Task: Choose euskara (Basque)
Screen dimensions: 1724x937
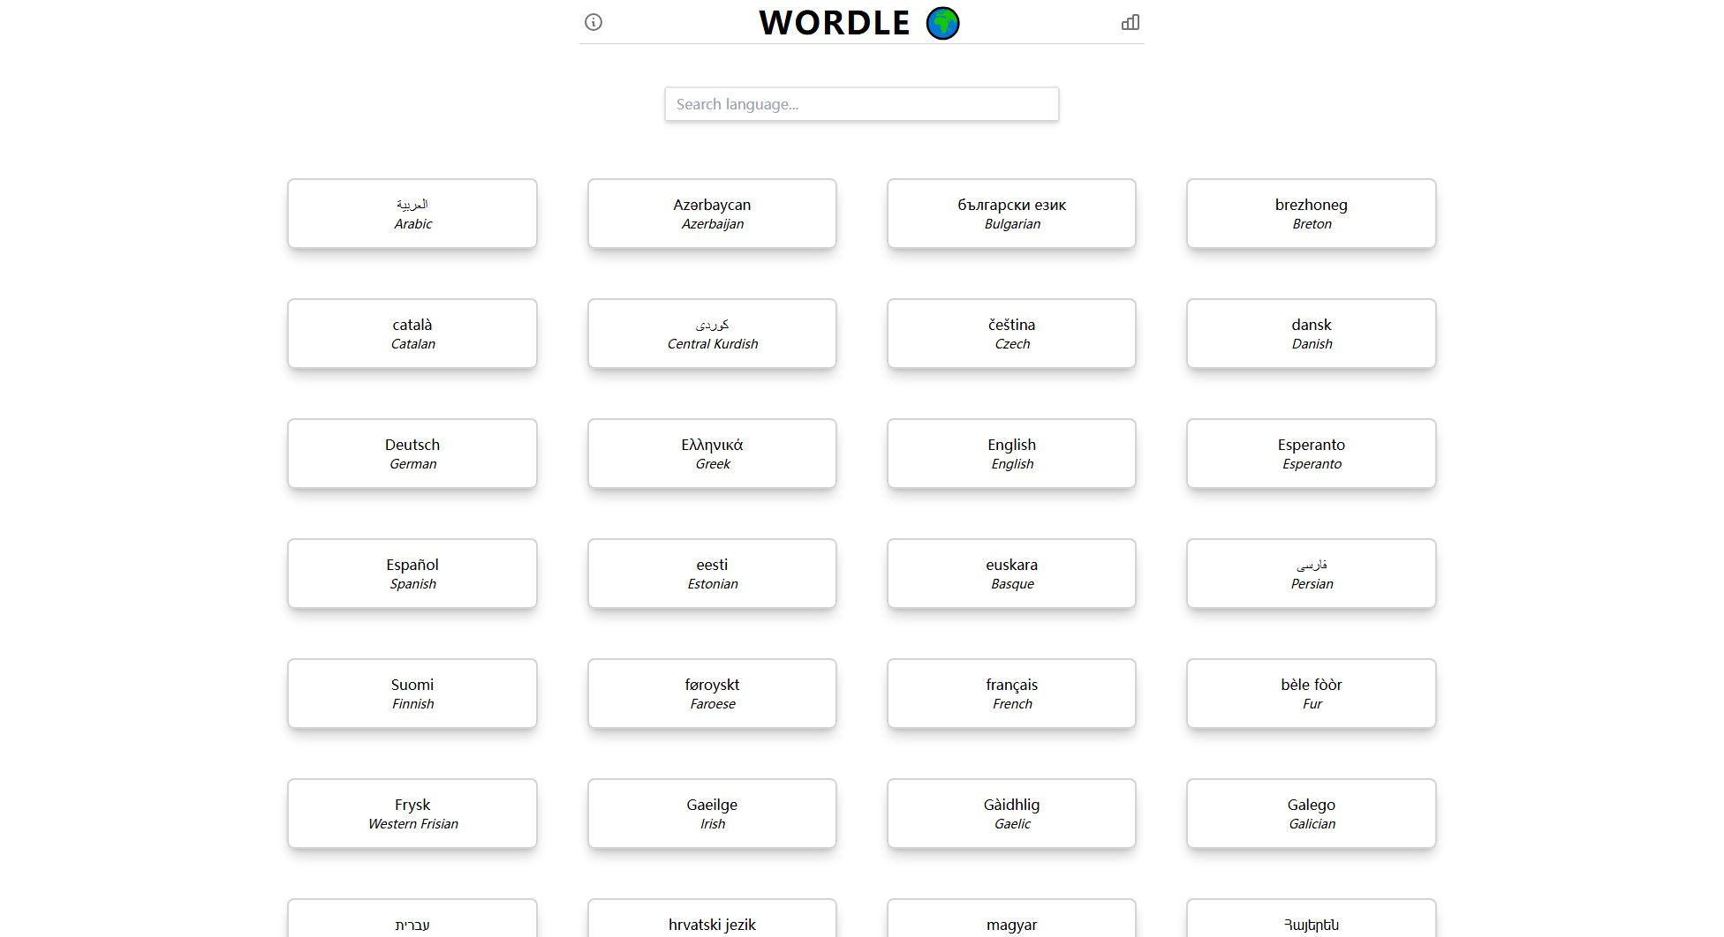Action: (1011, 573)
